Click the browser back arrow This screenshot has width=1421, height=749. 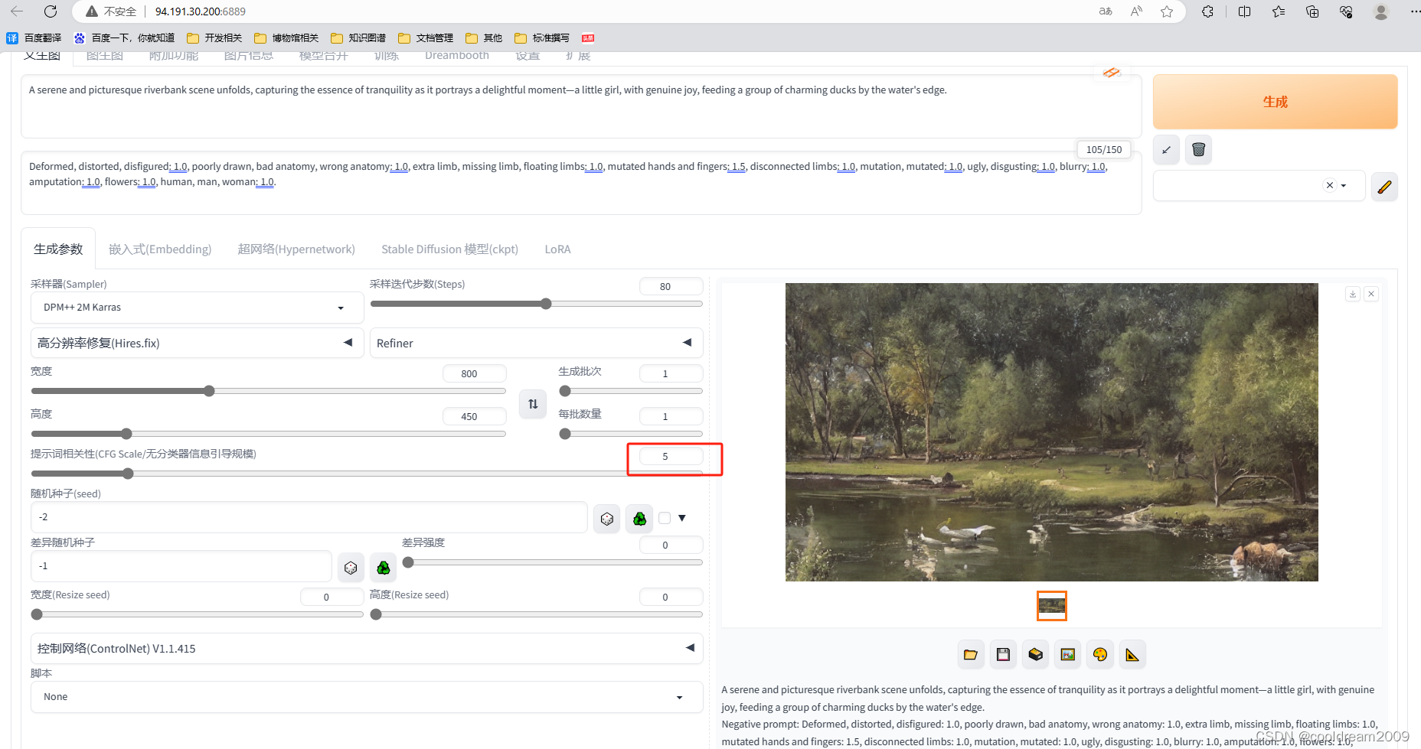17,11
